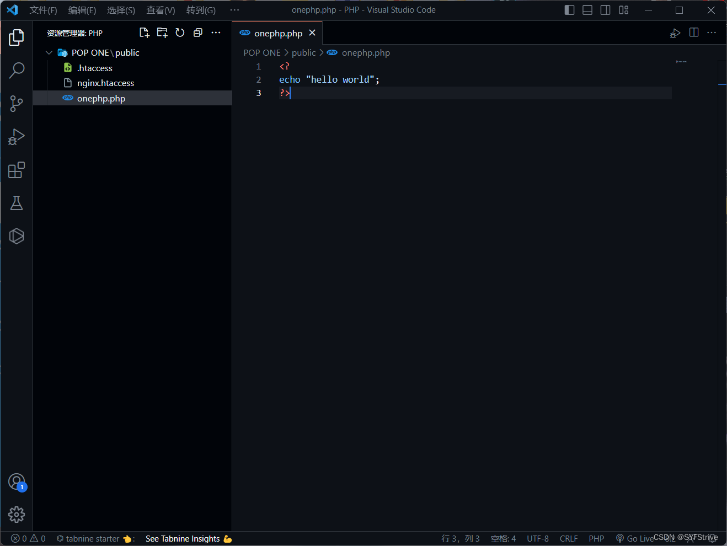The image size is (727, 546).
Task: Click the "hello world" string
Action: (340, 79)
